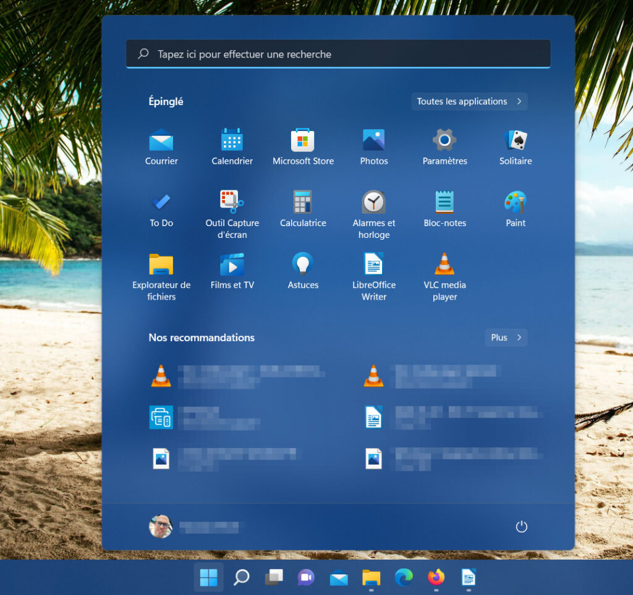
Task: Launch Firefox from the taskbar
Action: (x=436, y=577)
